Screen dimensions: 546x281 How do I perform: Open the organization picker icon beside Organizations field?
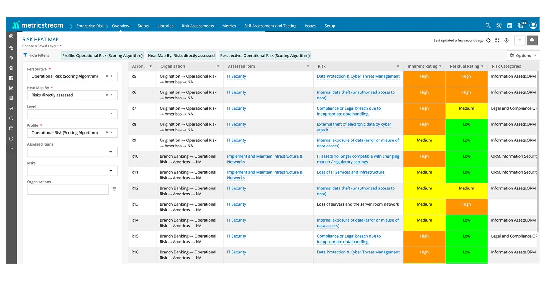point(114,189)
